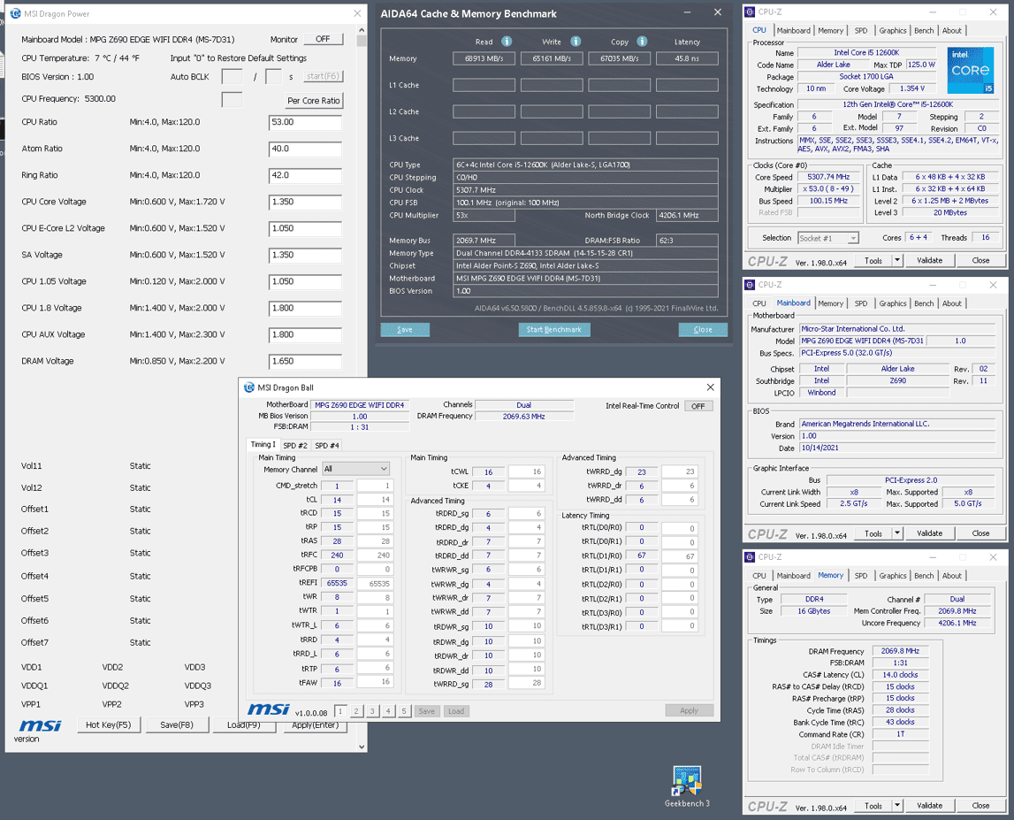Click the SA Voltage input field
This screenshot has width=1014, height=820.
pos(305,256)
